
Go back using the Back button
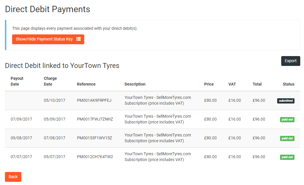[x=13, y=177]
